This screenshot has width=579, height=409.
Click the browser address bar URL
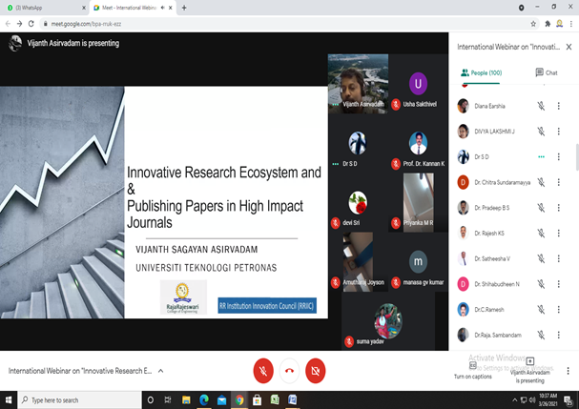[86, 24]
